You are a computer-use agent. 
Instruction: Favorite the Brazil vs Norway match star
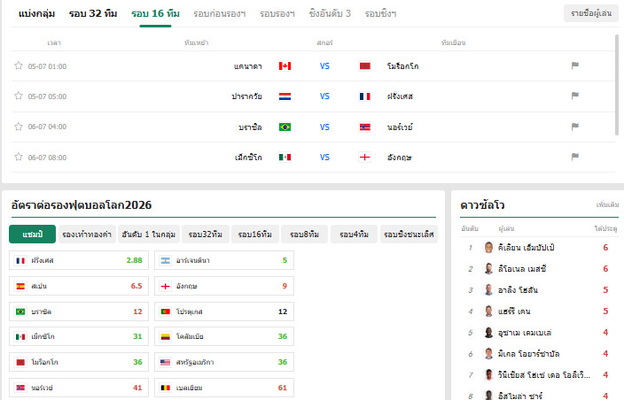pos(19,127)
